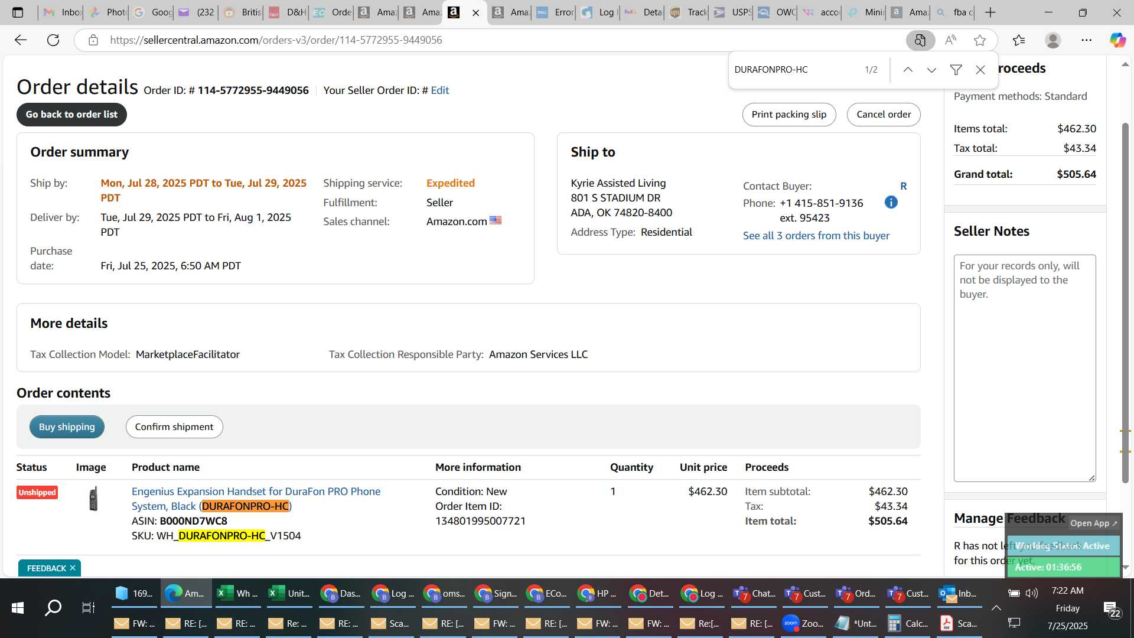Open the find-on-page toolbar icon
This screenshot has height=638, width=1134.
coord(920,40)
